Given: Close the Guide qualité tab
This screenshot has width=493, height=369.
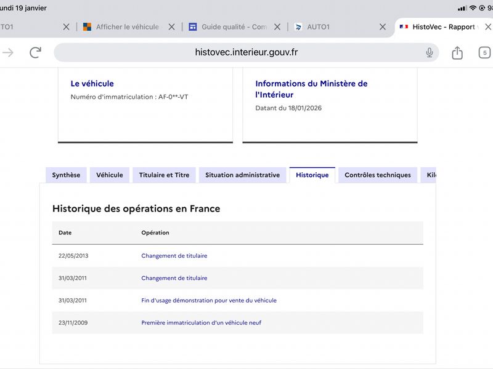Looking at the screenshot, I should [277, 27].
